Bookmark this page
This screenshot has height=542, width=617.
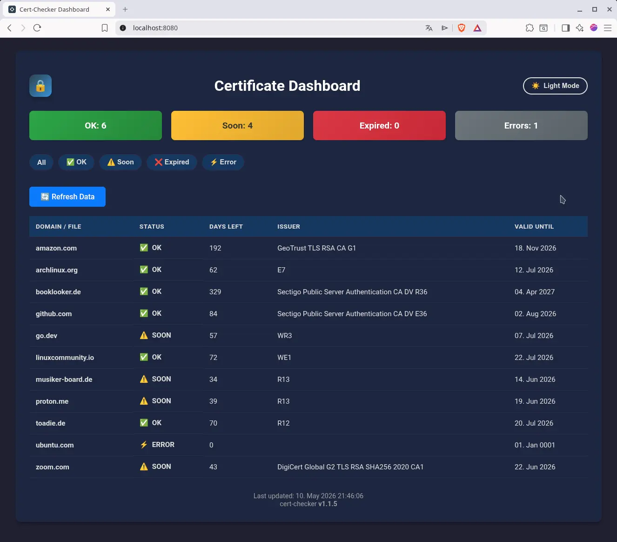pyautogui.click(x=105, y=28)
